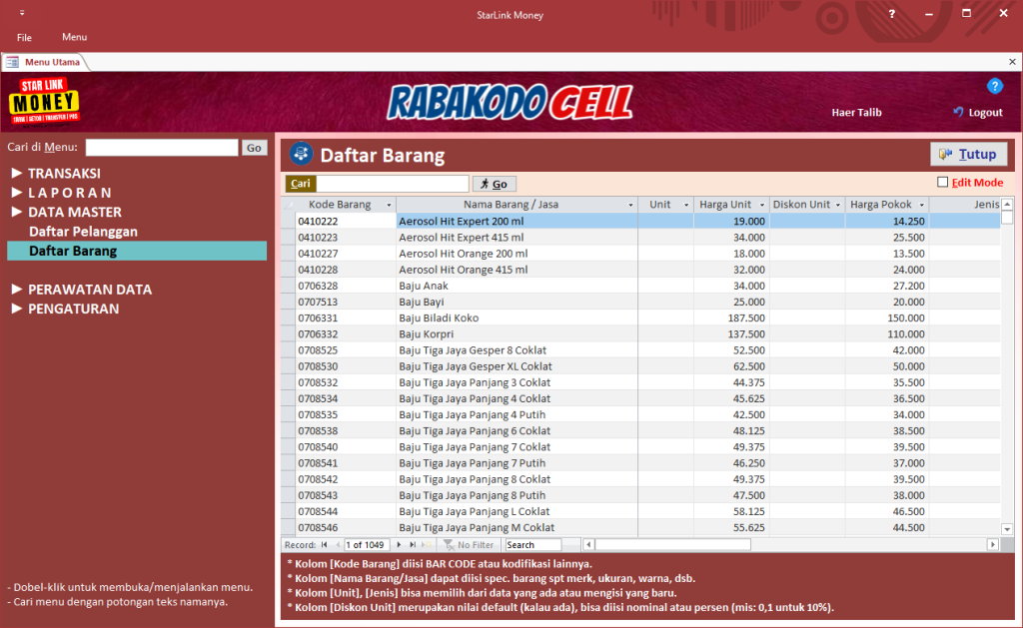The image size is (1023, 628).
Task: Go to the previous record
Action: (338, 544)
